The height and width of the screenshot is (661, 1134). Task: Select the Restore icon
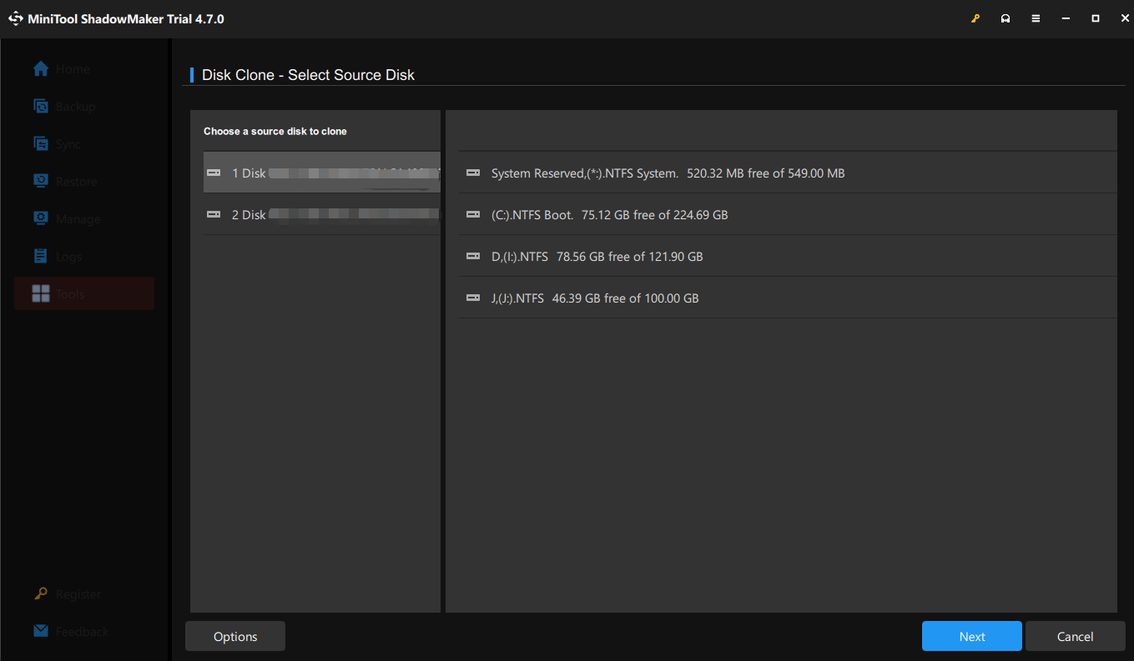[x=41, y=181]
